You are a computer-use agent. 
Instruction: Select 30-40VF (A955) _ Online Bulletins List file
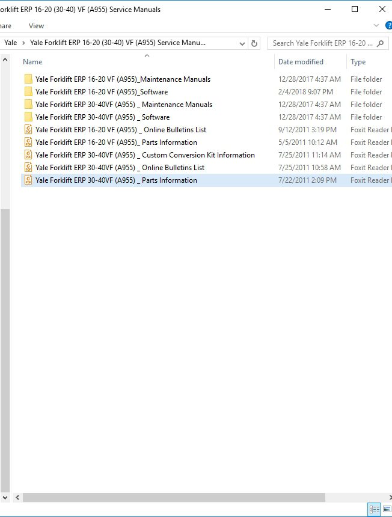[120, 168]
